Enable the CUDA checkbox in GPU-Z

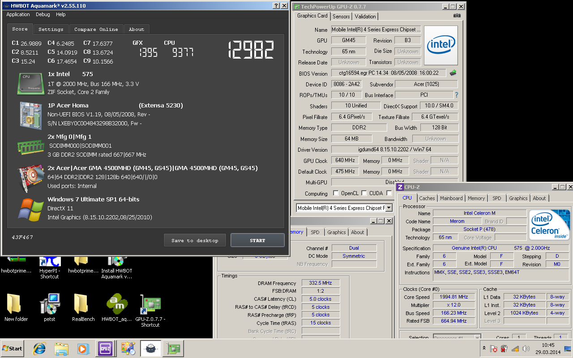(364, 193)
